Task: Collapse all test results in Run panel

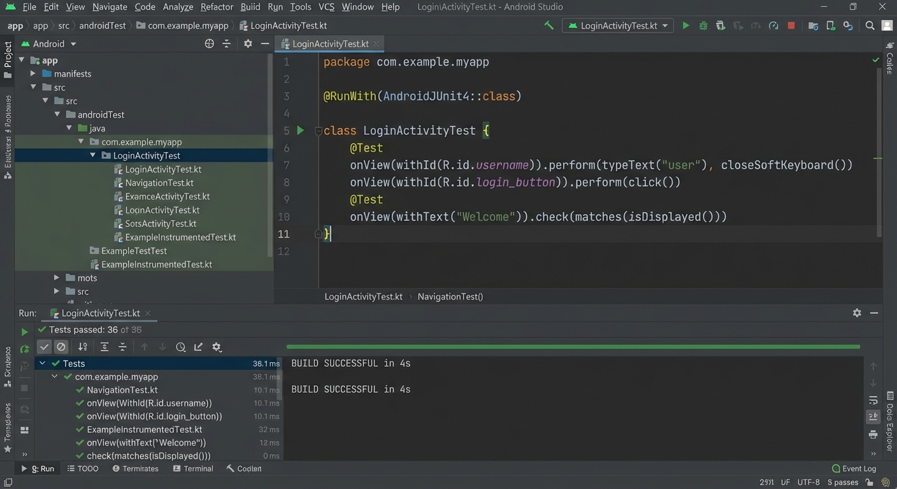Action: [x=122, y=346]
